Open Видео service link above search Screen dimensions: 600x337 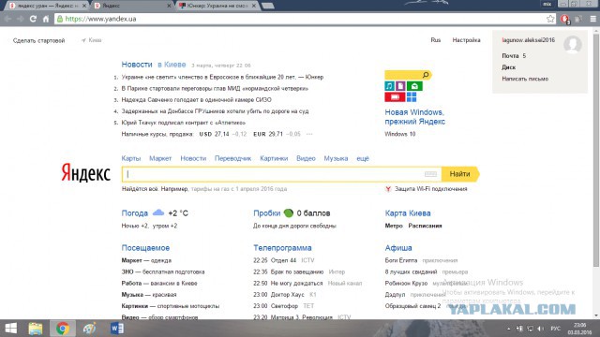pyautogui.click(x=306, y=158)
